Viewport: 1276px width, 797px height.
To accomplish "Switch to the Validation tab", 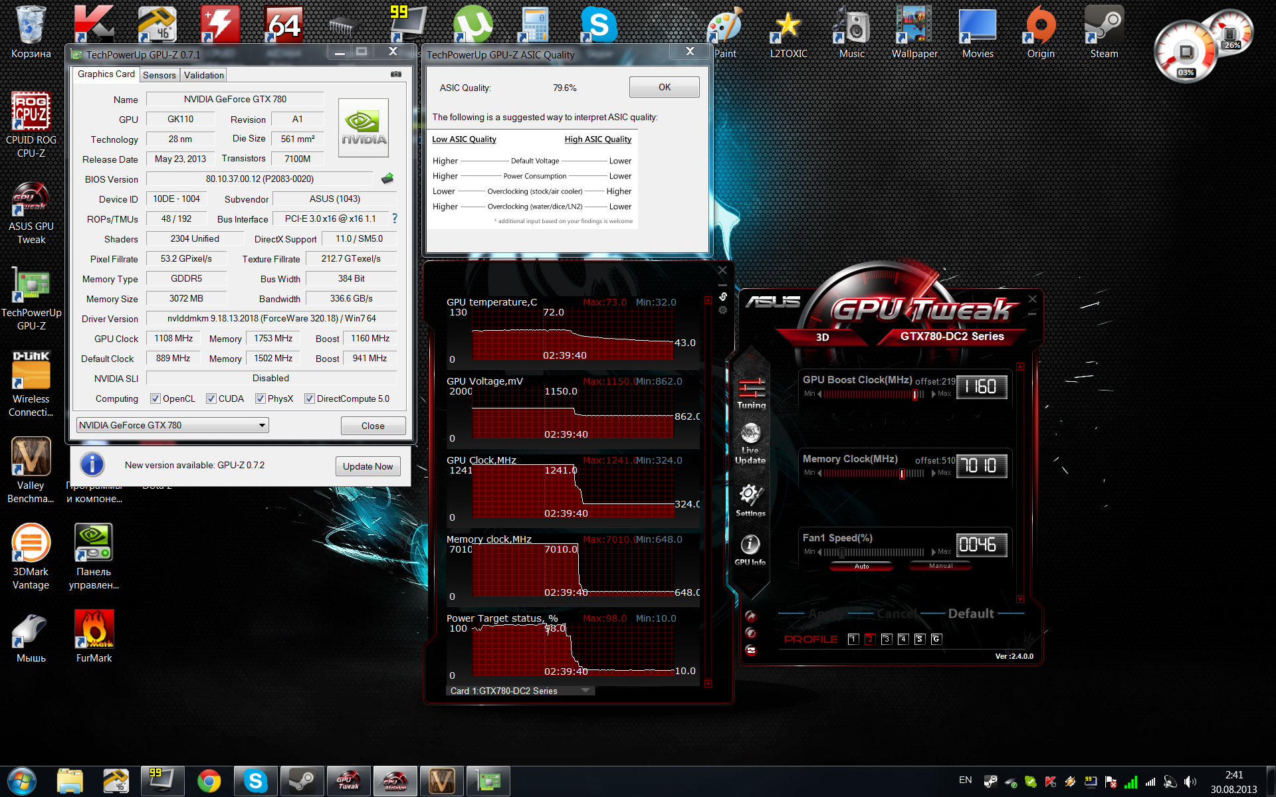I will [204, 75].
